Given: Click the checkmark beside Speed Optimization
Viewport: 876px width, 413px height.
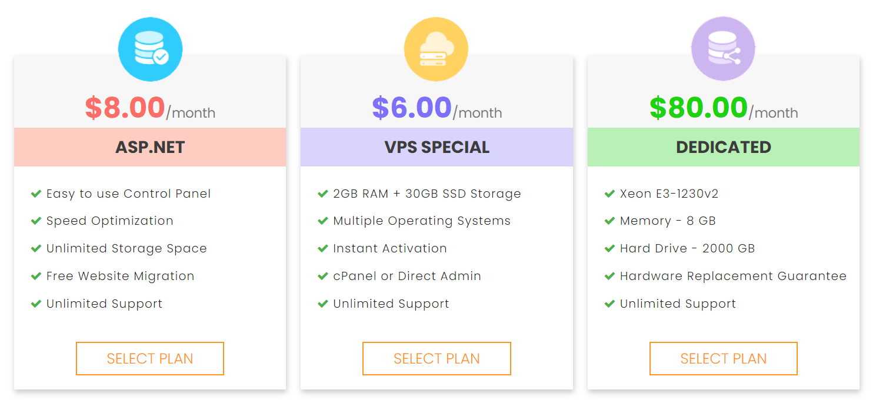Looking at the screenshot, I should [35, 221].
